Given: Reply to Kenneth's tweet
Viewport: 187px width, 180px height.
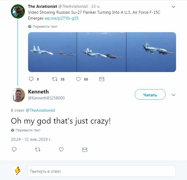Looking at the screenshot, I should coord(14,150).
